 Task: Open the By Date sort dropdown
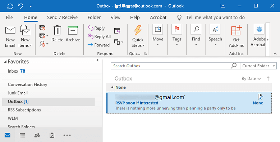click(x=251, y=79)
